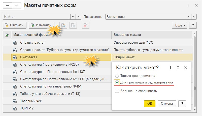Viewport: 202px width, 116px height.
Task: Close the Макеты печатных форм window
Action: [196, 5]
